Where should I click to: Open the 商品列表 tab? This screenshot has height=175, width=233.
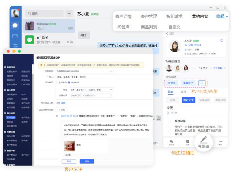(x=149, y=27)
